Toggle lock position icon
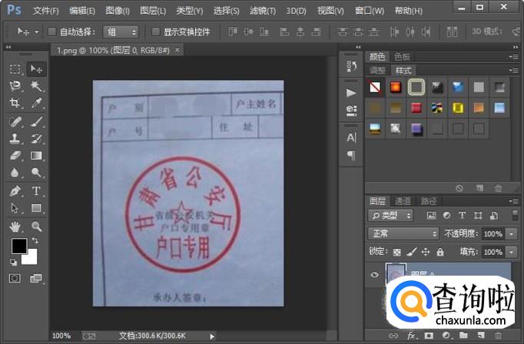 pyautogui.click(x=426, y=252)
